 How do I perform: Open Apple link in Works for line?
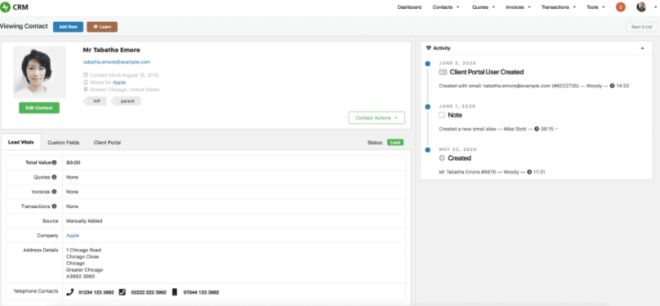click(118, 82)
